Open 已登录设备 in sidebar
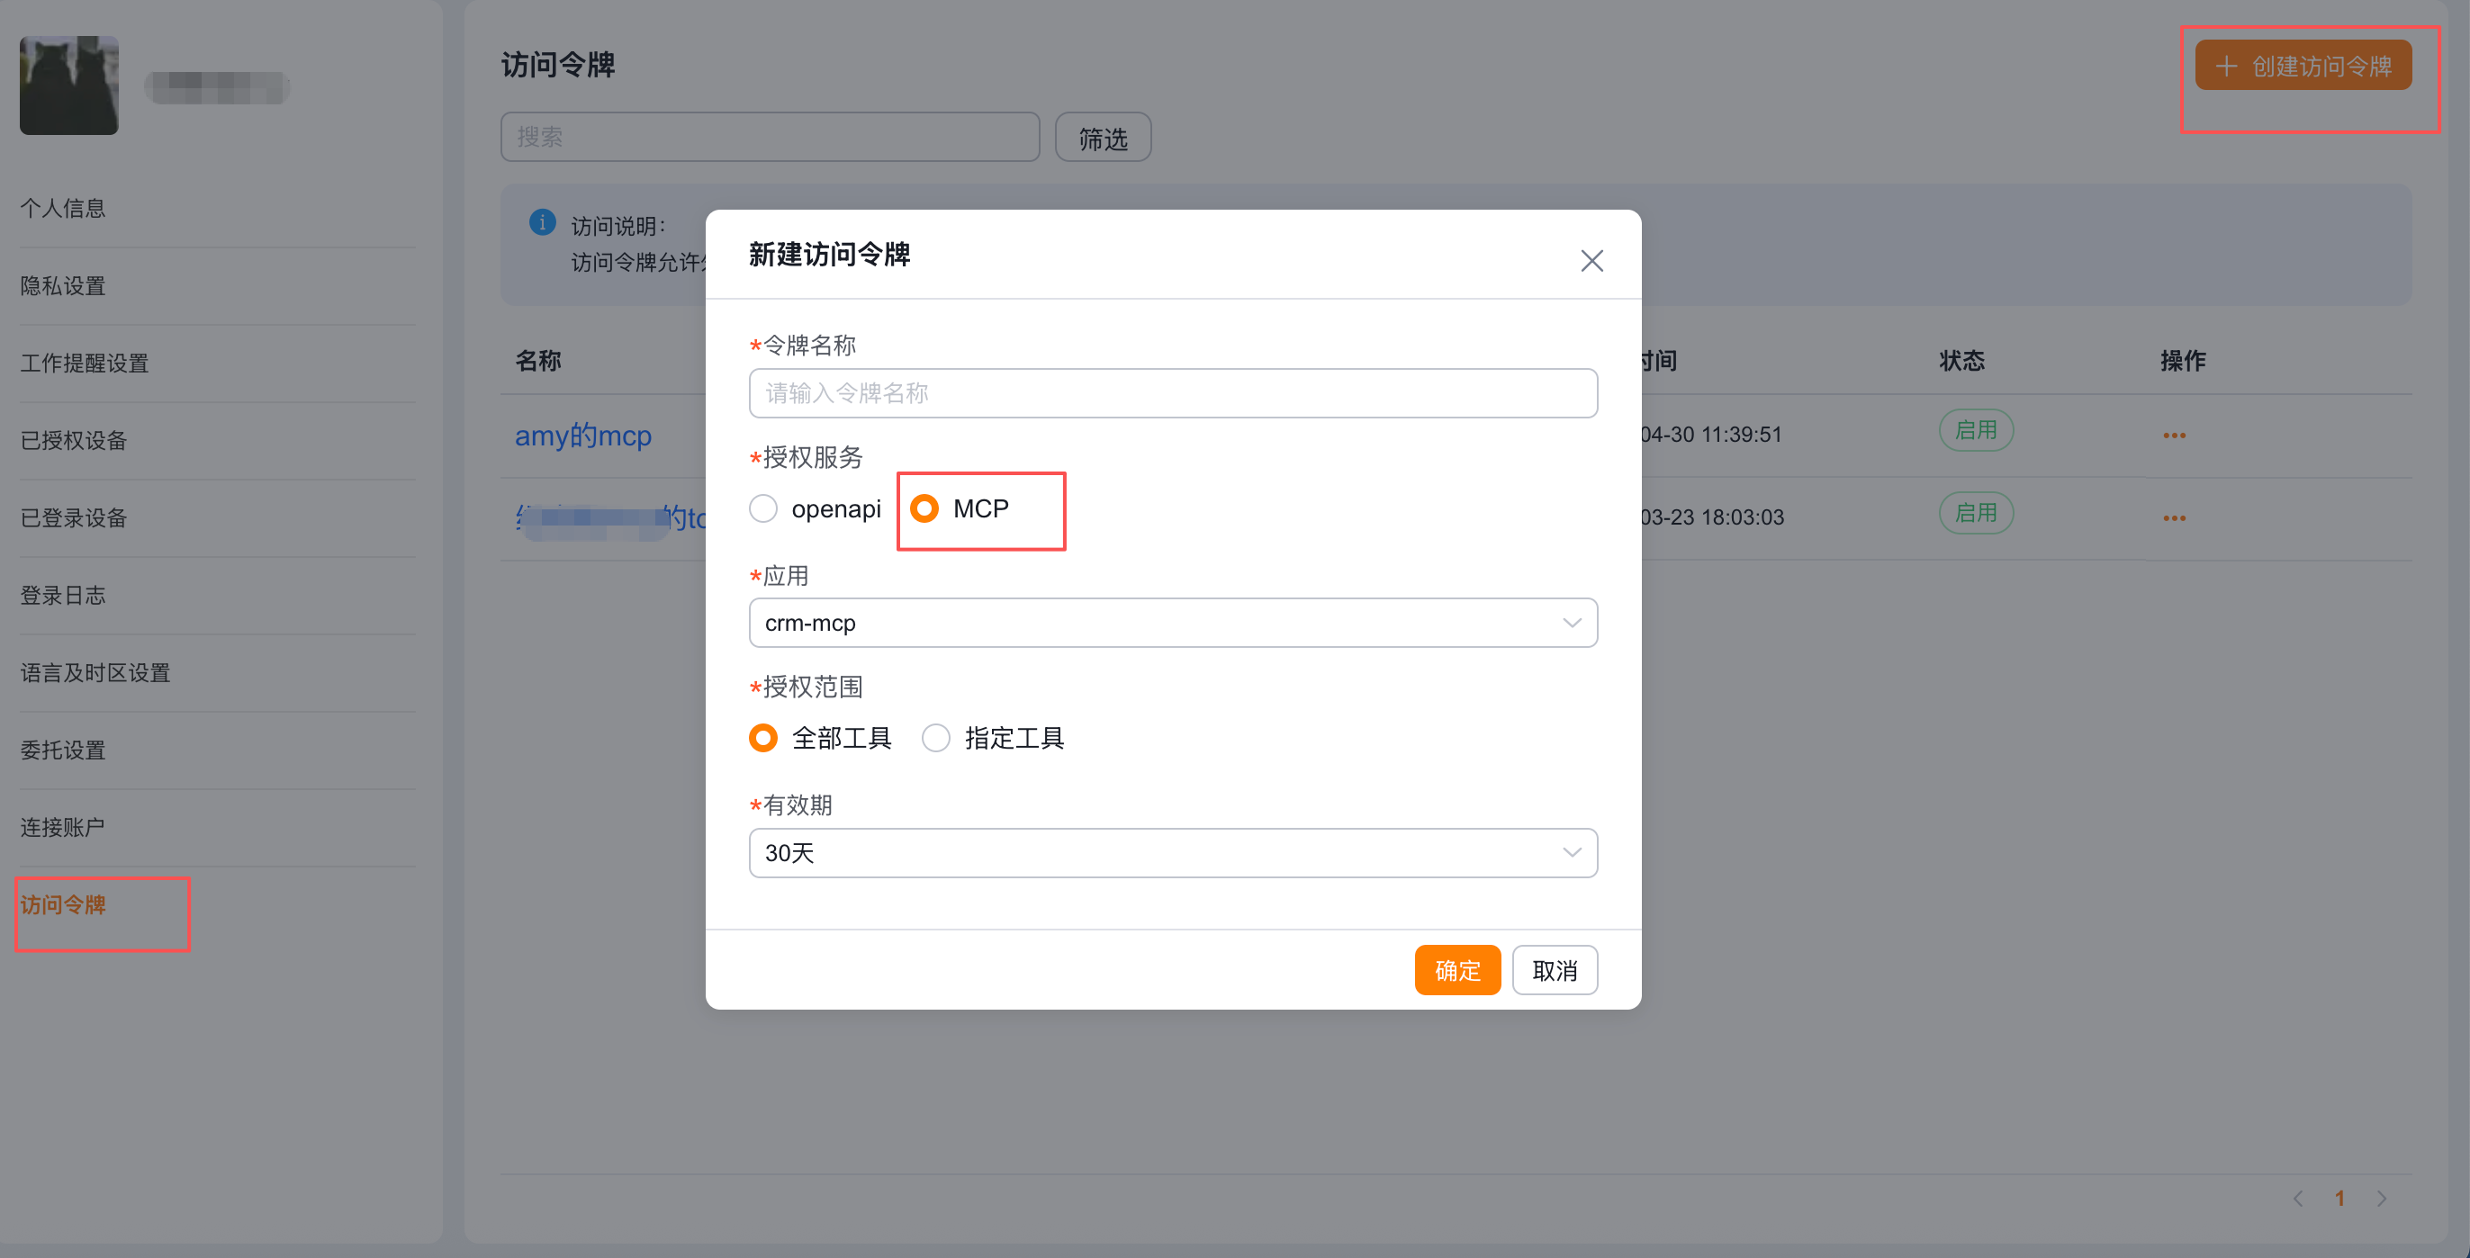Image resolution: width=2470 pixels, height=1258 pixels. (x=74, y=517)
